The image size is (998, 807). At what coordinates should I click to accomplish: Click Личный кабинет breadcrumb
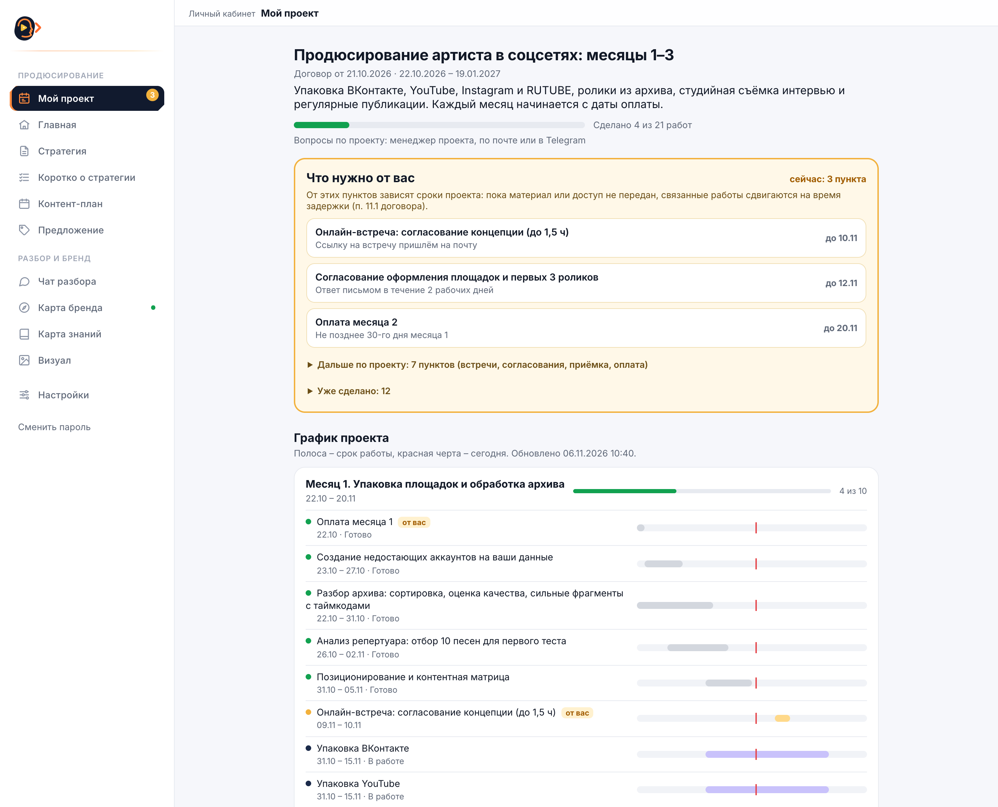coord(222,14)
